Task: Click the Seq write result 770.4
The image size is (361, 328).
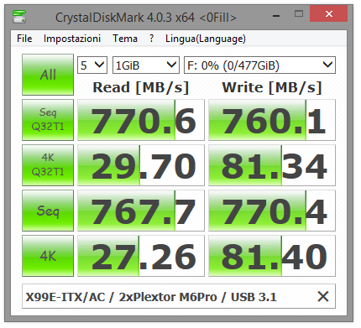Action: tap(272, 211)
